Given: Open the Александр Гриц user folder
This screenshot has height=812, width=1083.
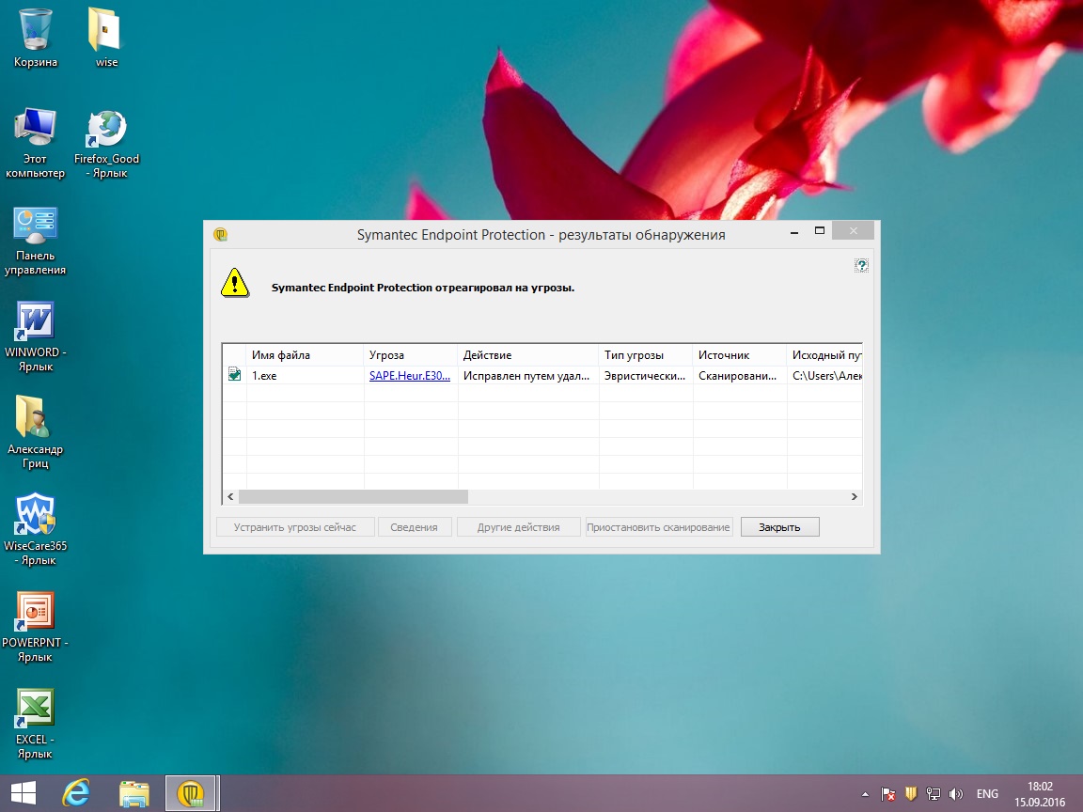Looking at the screenshot, I should pos(35,433).
